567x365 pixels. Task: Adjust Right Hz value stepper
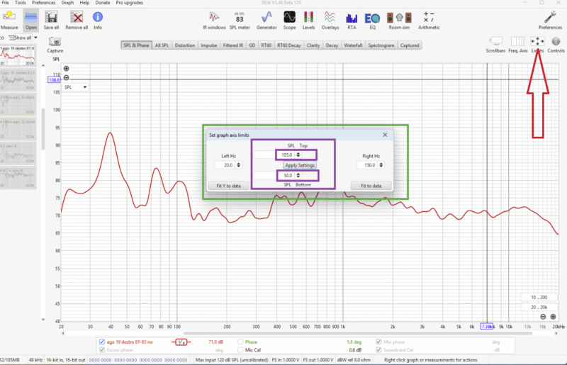tap(381, 165)
